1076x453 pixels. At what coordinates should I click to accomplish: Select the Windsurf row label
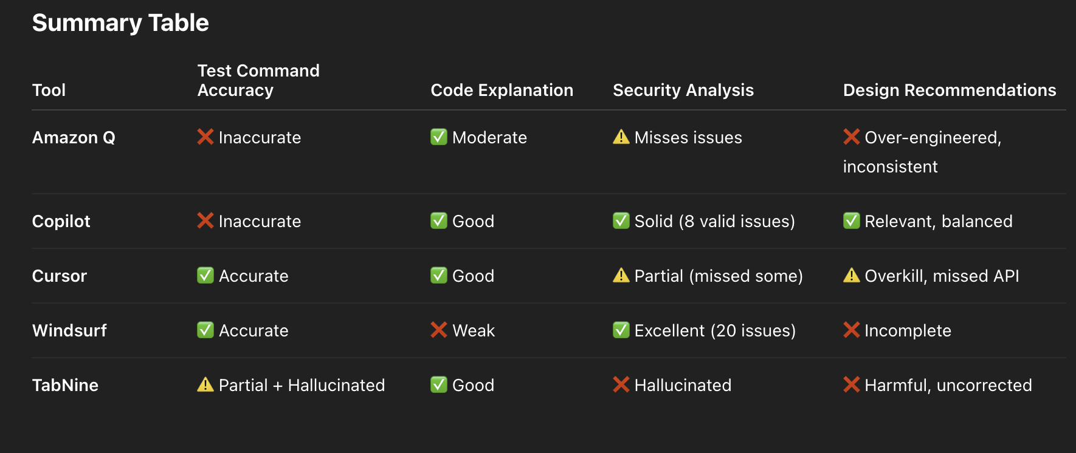pos(69,330)
